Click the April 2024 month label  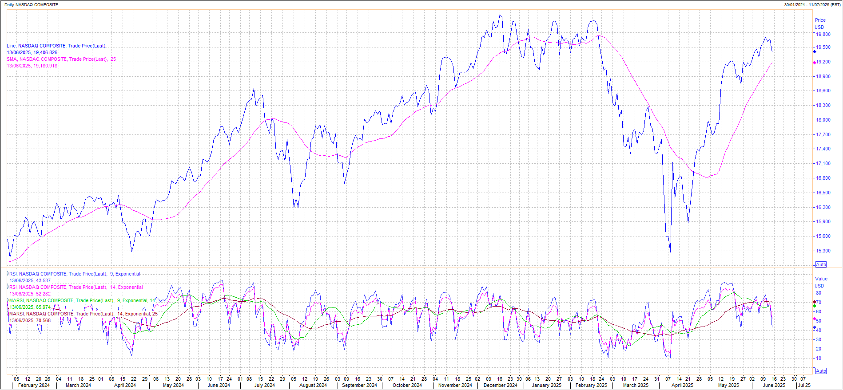pyautogui.click(x=125, y=385)
